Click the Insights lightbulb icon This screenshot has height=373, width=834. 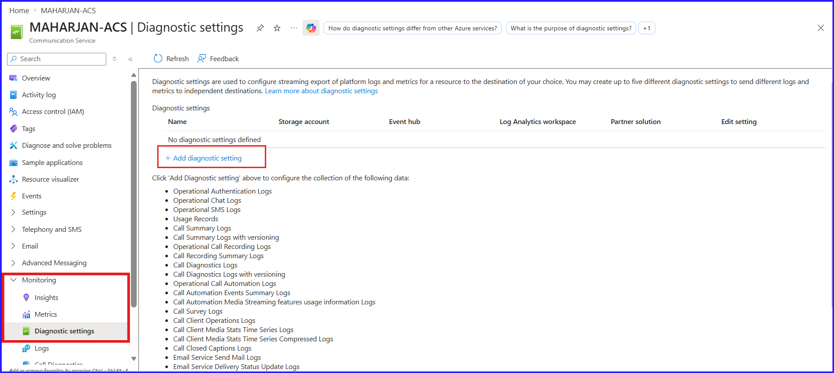pos(26,297)
